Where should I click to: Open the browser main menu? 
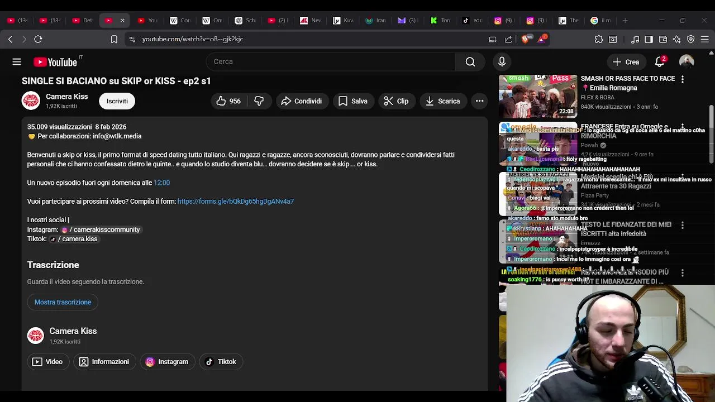[705, 39]
